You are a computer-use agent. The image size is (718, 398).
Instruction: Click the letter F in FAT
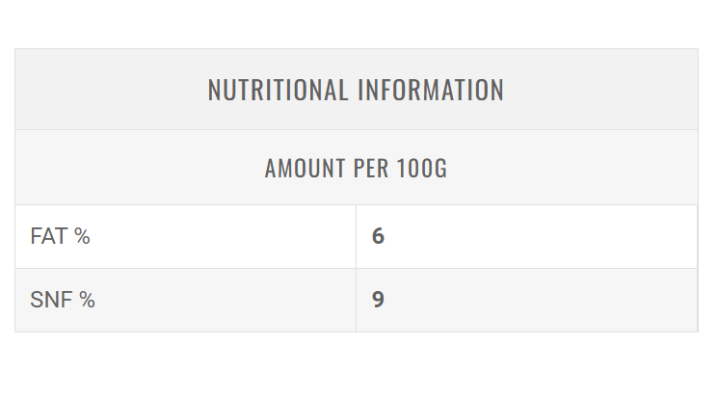click(x=37, y=236)
